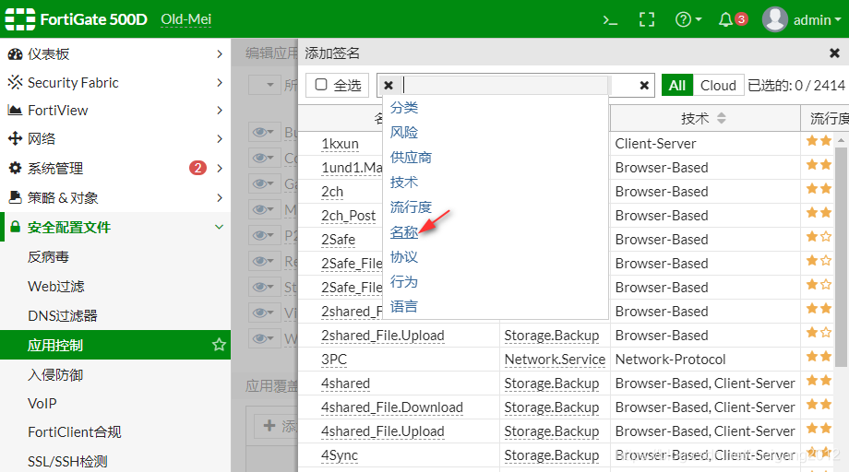Choose 语言 from the filter list
The width and height of the screenshot is (849, 472).
pyautogui.click(x=404, y=307)
